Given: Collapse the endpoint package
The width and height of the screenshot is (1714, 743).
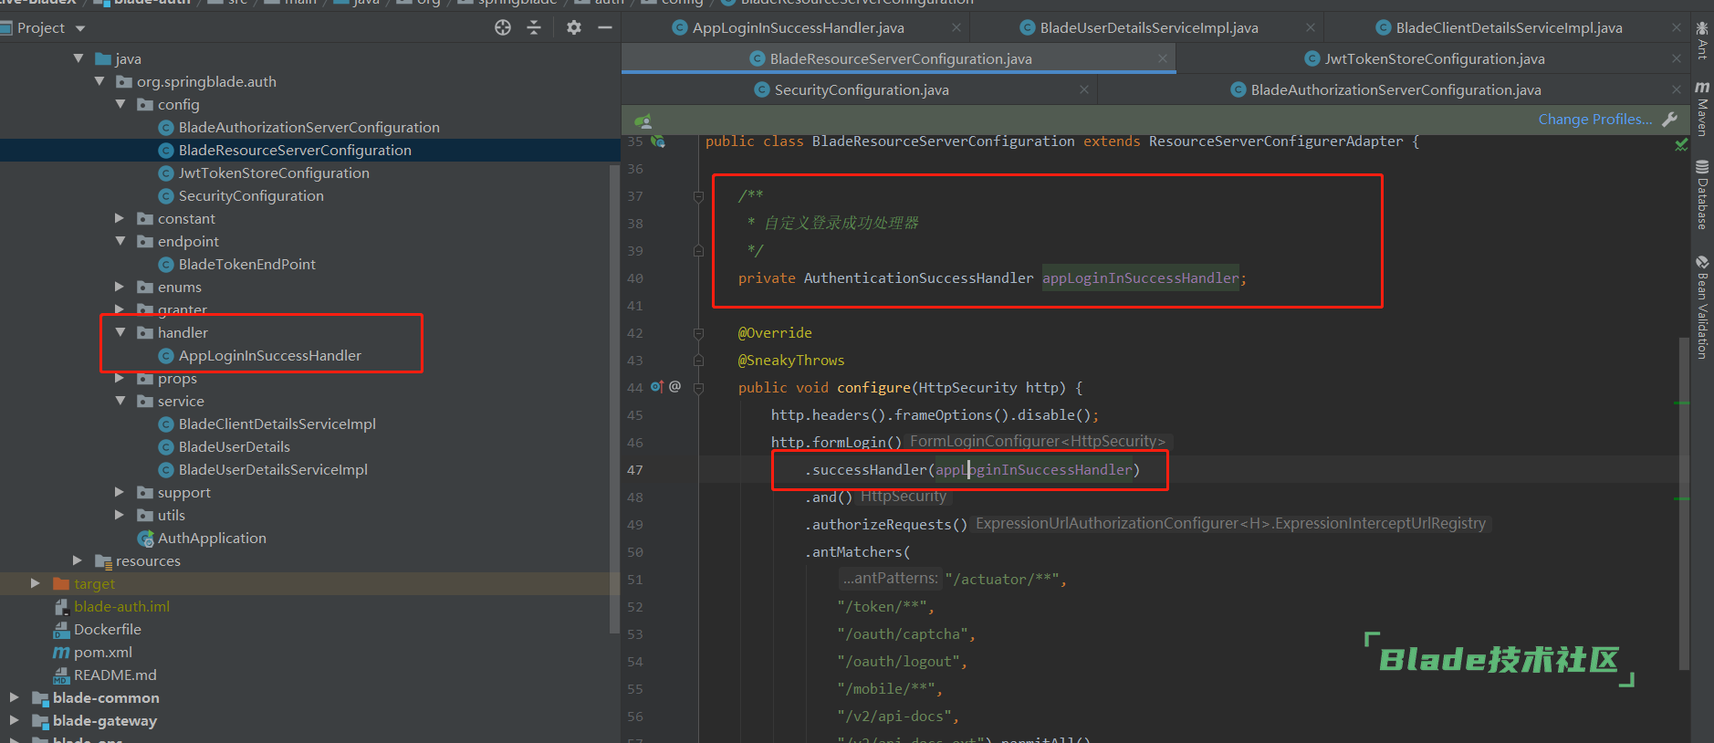Looking at the screenshot, I should [120, 241].
